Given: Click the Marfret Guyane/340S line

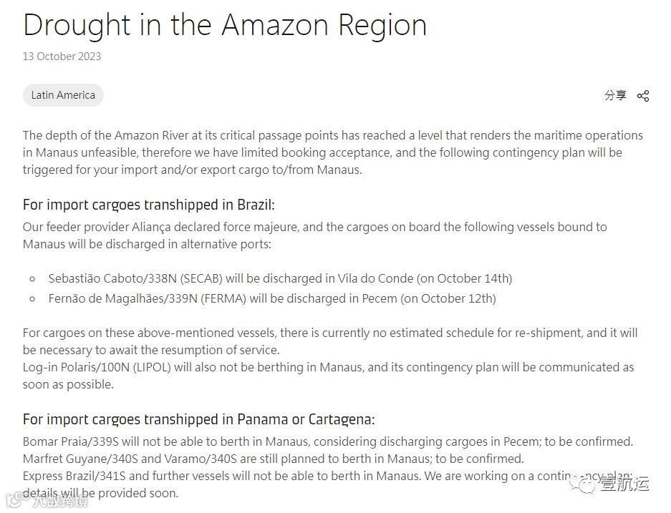Looking at the screenshot, I should (x=274, y=459).
